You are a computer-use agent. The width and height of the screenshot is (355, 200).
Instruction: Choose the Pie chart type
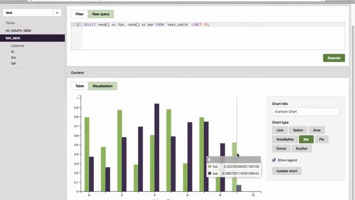coord(322,139)
